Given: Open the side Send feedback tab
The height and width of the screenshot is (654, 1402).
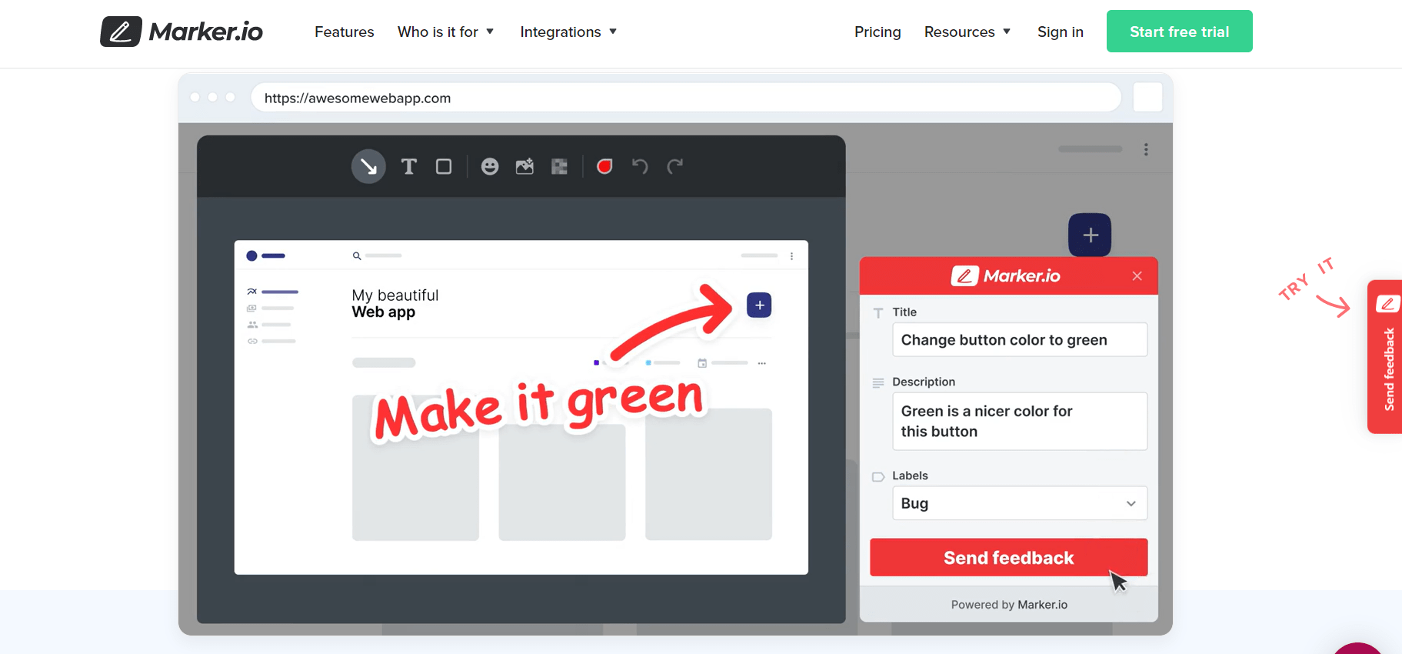Looking at the screenshot, I should [1386, 357].
